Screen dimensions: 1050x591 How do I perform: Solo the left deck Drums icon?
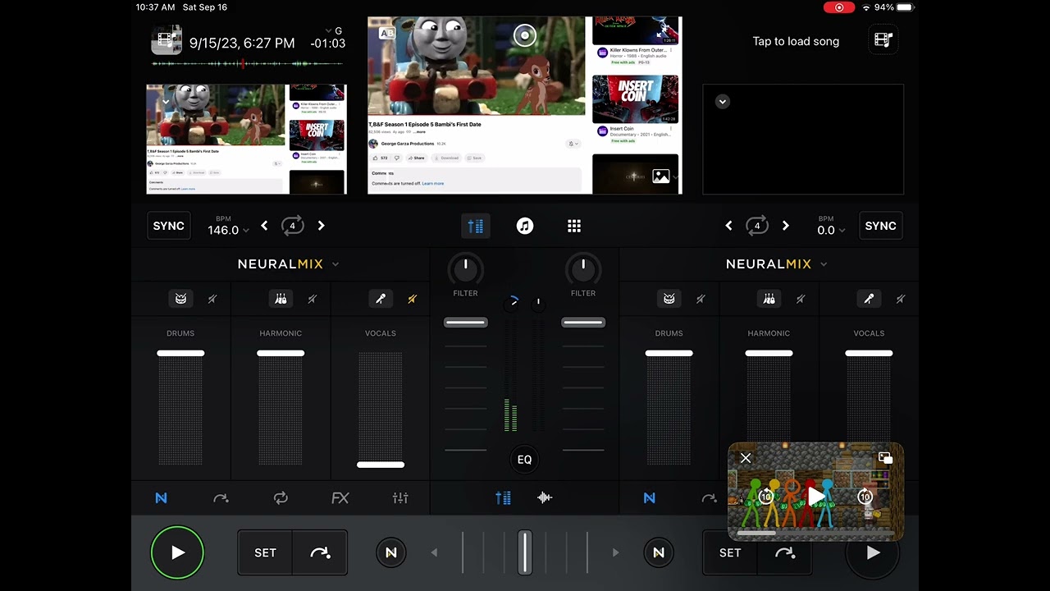(x=180, y=299)
